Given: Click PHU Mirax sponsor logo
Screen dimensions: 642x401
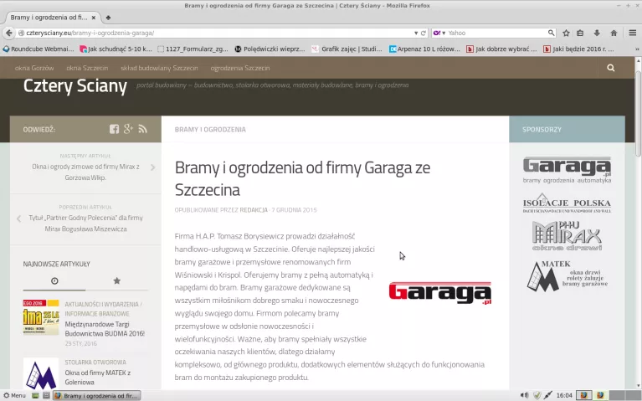Looking at the screenshot, I should pos(567,235).
